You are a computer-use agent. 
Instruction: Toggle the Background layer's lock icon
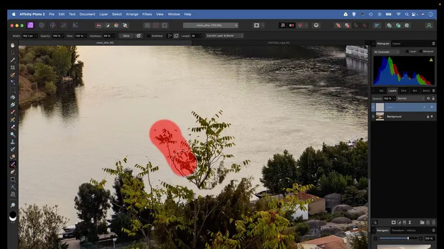(428, 117)
